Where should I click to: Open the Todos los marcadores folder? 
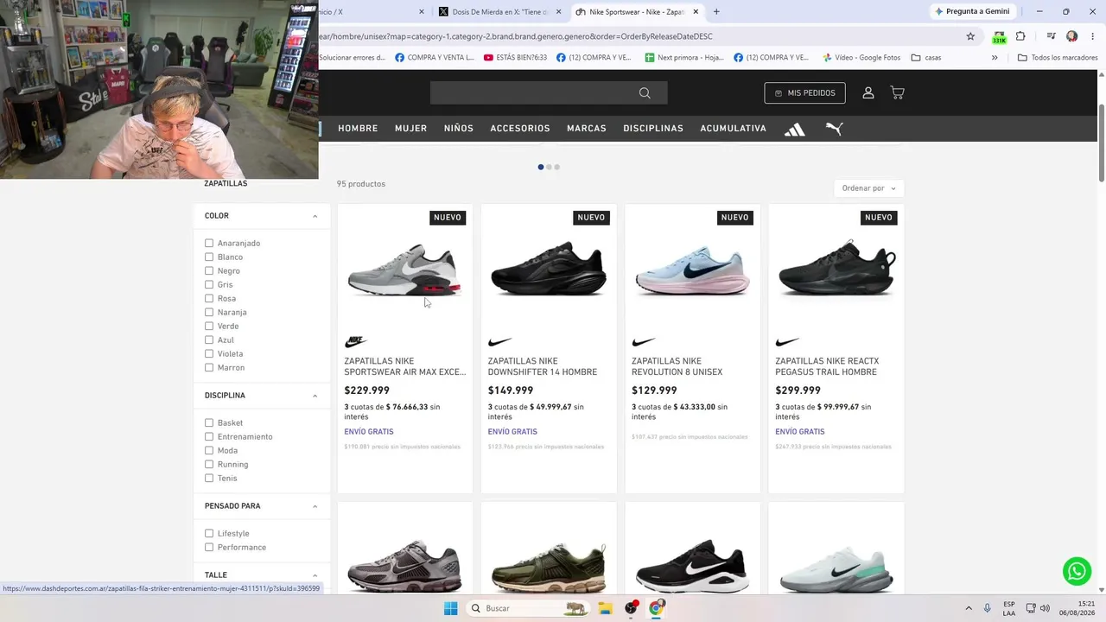click(1058, 58)
